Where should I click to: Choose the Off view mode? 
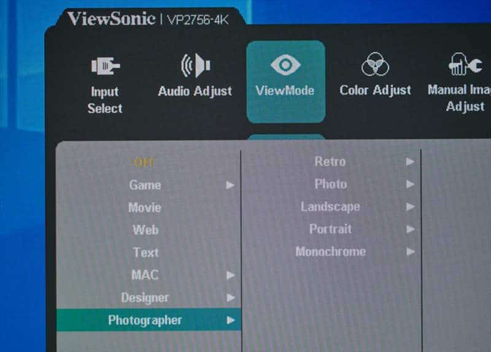(x=144, y=163)
